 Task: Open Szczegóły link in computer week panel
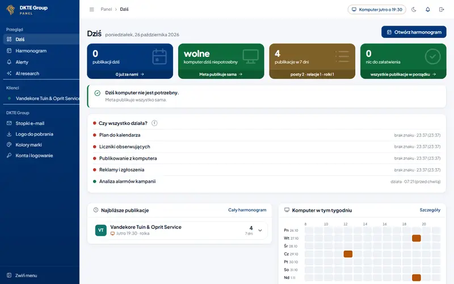coord(430,210)
